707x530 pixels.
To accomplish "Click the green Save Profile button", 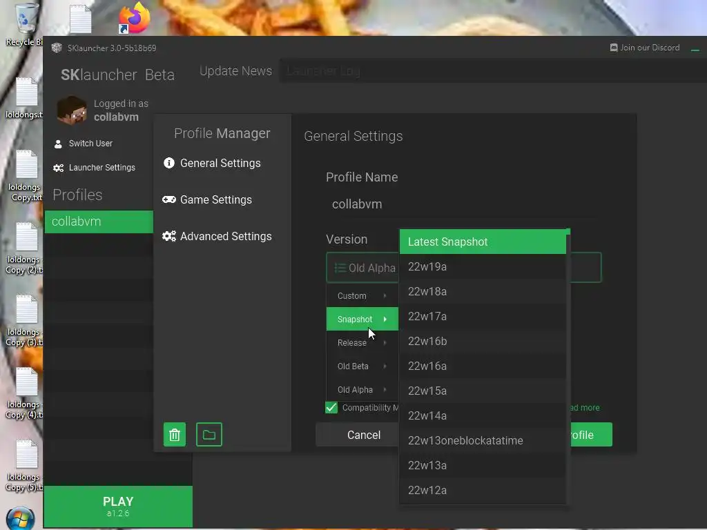I will (591, 435).
